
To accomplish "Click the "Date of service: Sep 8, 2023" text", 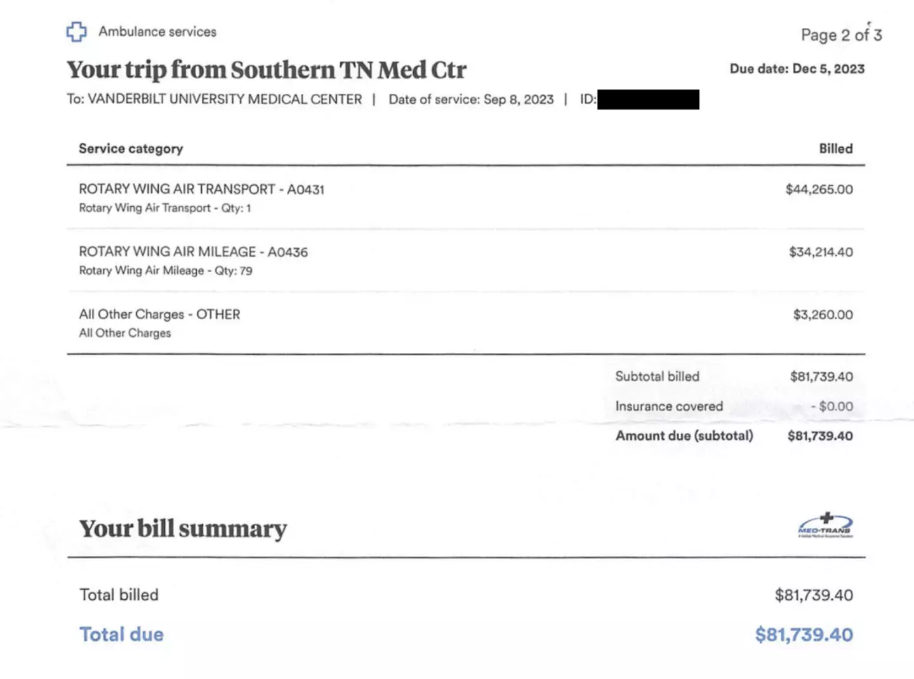I will tap(471, 100).
